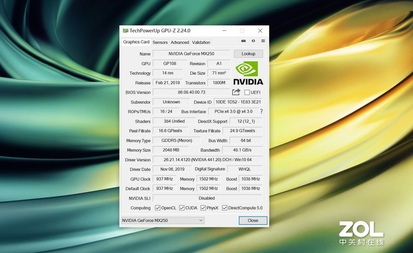413x253 pixels.
Task: Click the 'Default Clock' label text
Action: 137,188
